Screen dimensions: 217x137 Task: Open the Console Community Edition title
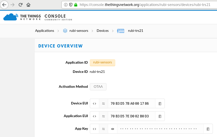pos(58,17)
